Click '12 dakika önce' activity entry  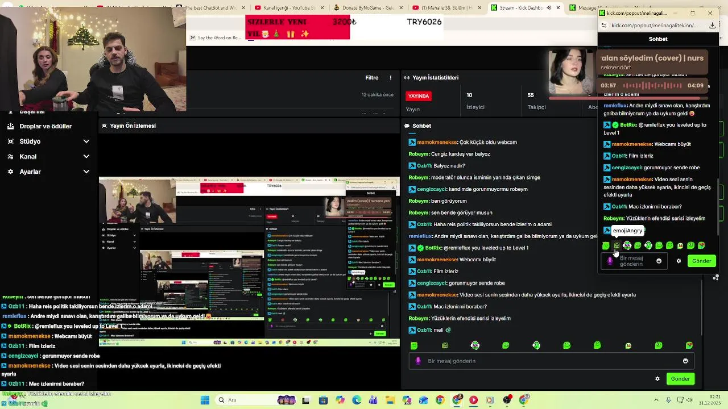point(377,95)
